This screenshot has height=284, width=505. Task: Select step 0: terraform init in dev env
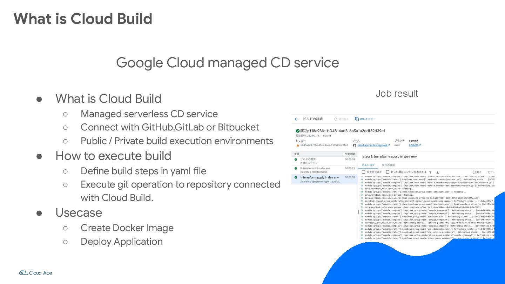324,170
